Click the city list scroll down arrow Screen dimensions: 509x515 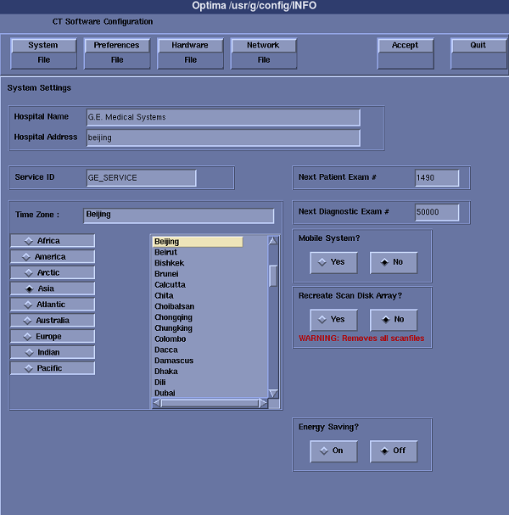[x=273, y=393]
